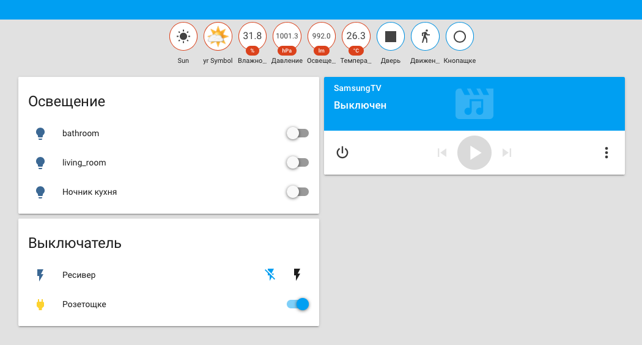Turn on Ресивер with flash icon
Screen dimensions: 642x345
[297, 275]
